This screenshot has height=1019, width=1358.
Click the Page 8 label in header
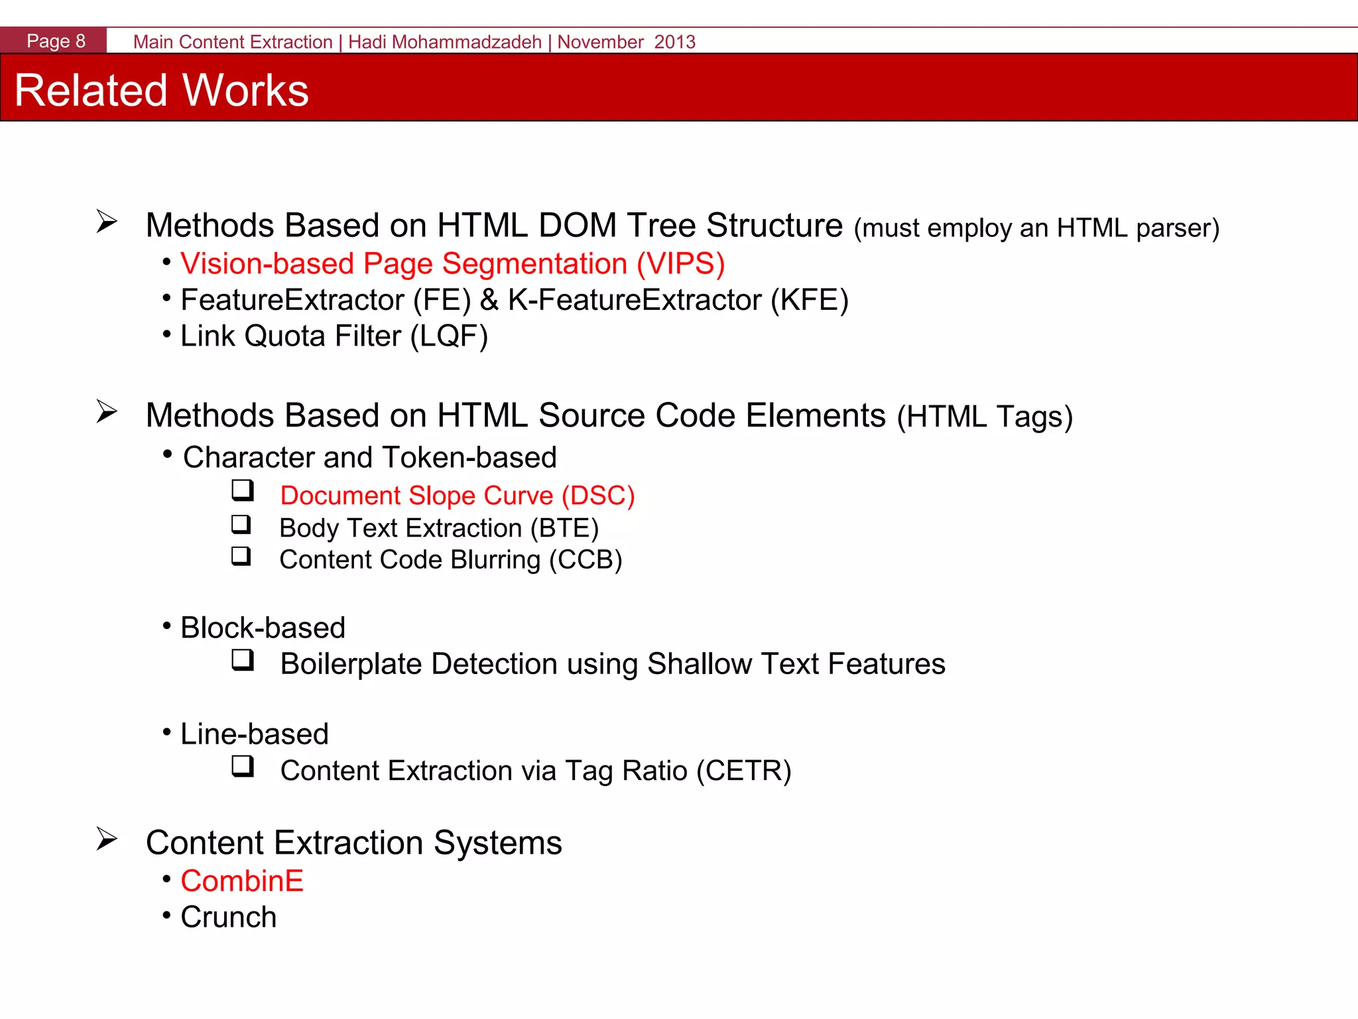pos(56,41)
